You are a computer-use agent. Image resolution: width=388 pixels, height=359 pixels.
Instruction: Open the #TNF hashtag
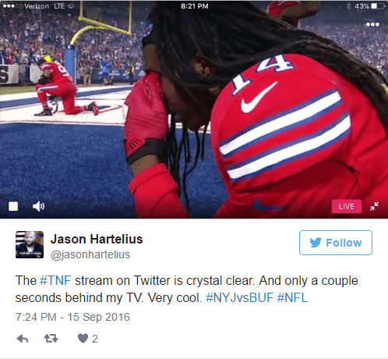(x=55, y=281)
